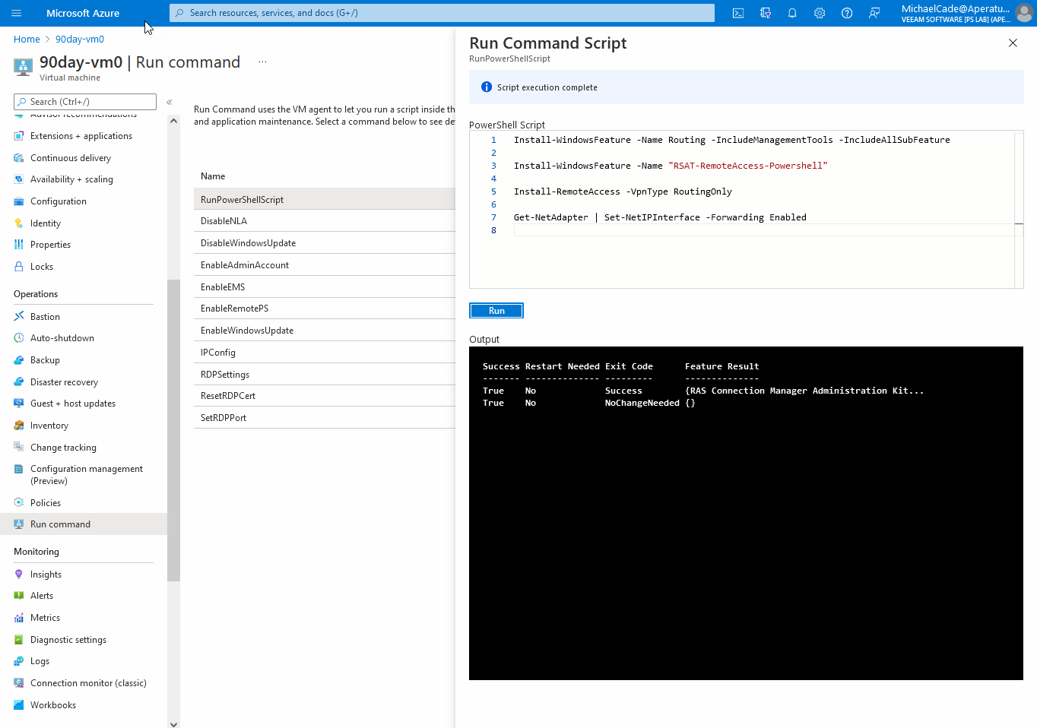Close the Run Command Script panel
Viewport: 1037px width, 728px height.
[x=1013, y=43]
